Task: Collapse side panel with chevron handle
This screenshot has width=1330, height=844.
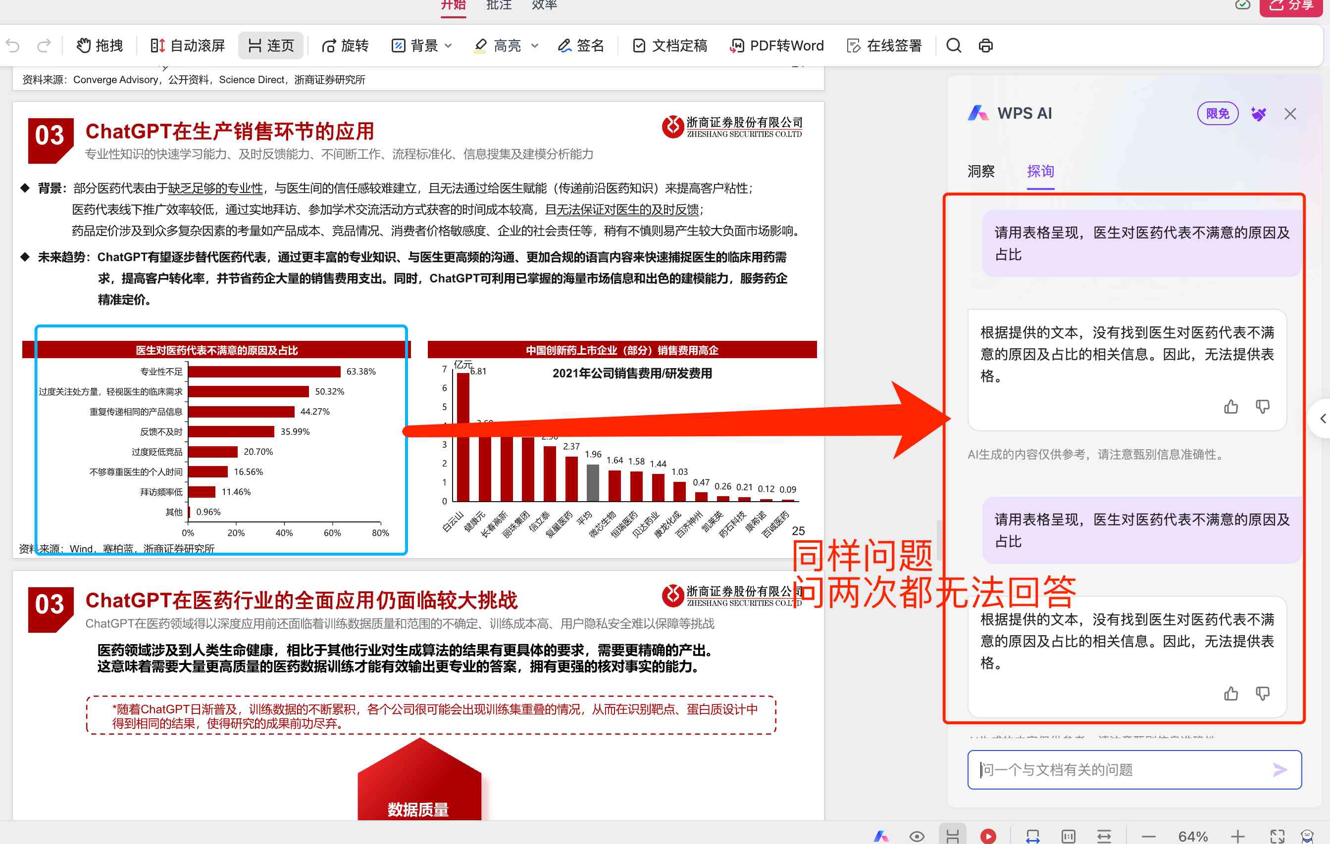Action: pos(1322,419)
